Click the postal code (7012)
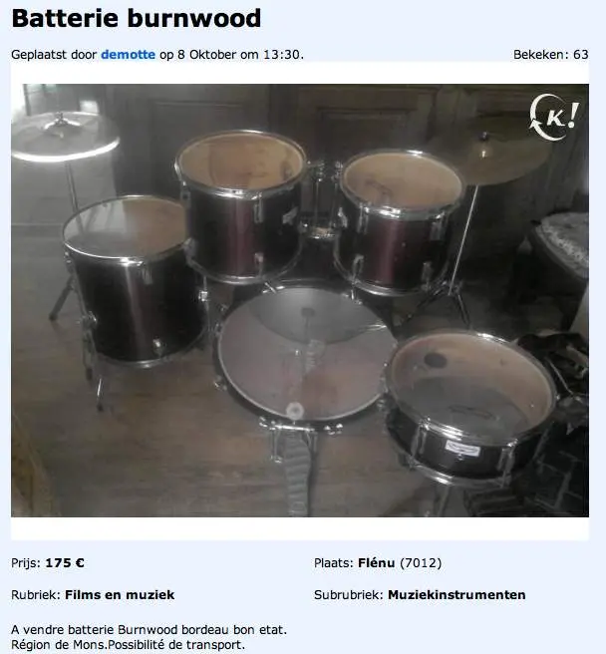The width and height of the screenshot is (606, 654). [421, 563]
